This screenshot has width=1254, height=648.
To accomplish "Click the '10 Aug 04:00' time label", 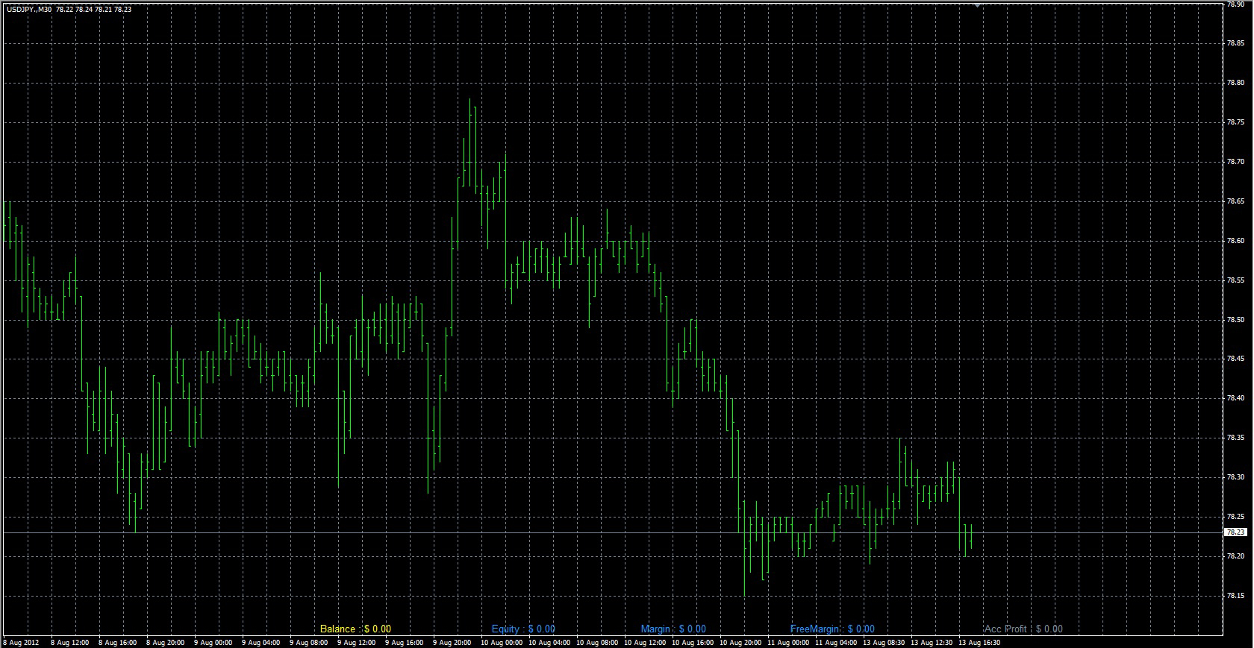I will (x=549, y=642).
